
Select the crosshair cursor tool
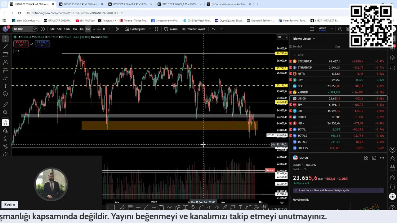[x=5, y=39]
